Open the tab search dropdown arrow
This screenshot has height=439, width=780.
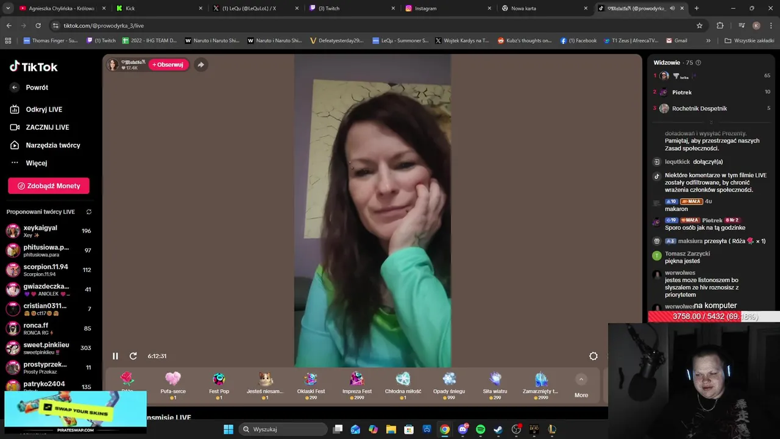[9, 9]
